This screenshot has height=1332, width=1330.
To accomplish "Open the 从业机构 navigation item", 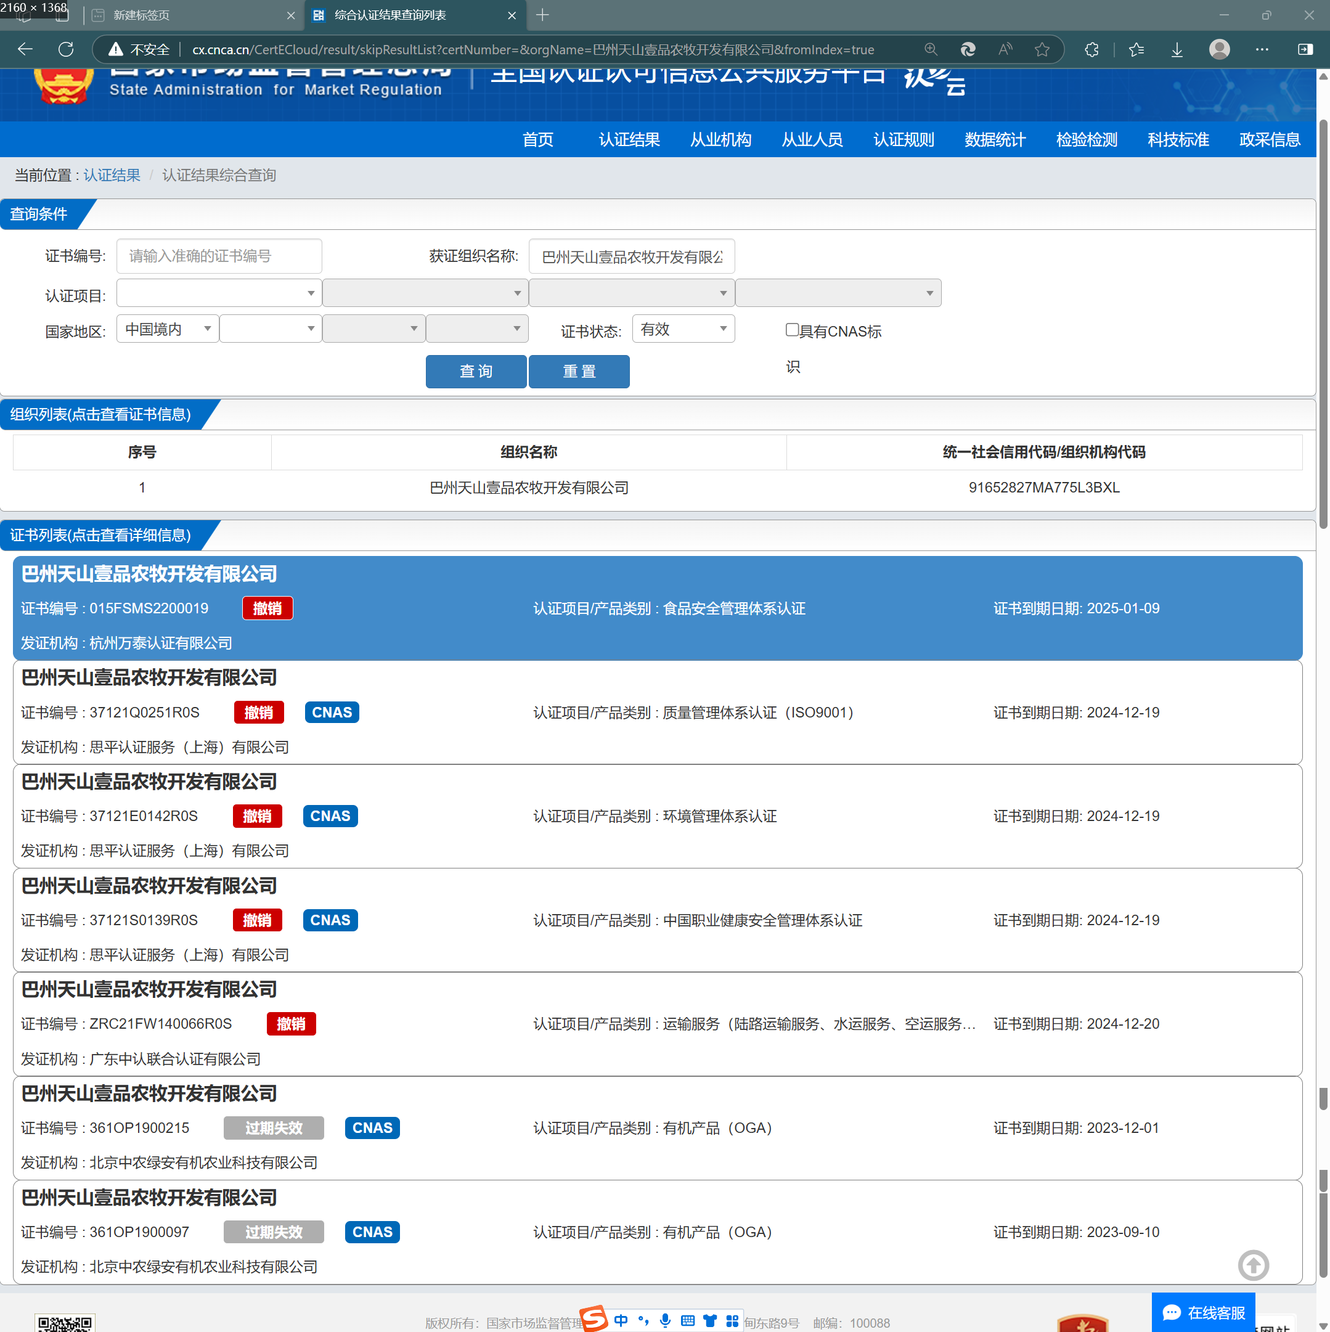I will (x=720, y=140).
